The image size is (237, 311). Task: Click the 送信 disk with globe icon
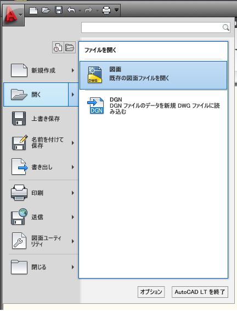pyautogui.click(x=19, y=216)
